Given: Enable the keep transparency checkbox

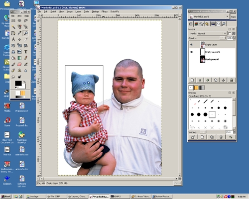Looking at the screenshot, I should pos(230,33).
